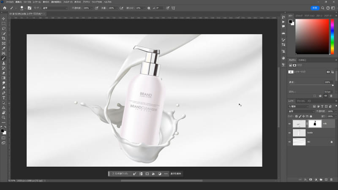Select the Crop tool
Screen dimensions: 338x190
(4, 38)
